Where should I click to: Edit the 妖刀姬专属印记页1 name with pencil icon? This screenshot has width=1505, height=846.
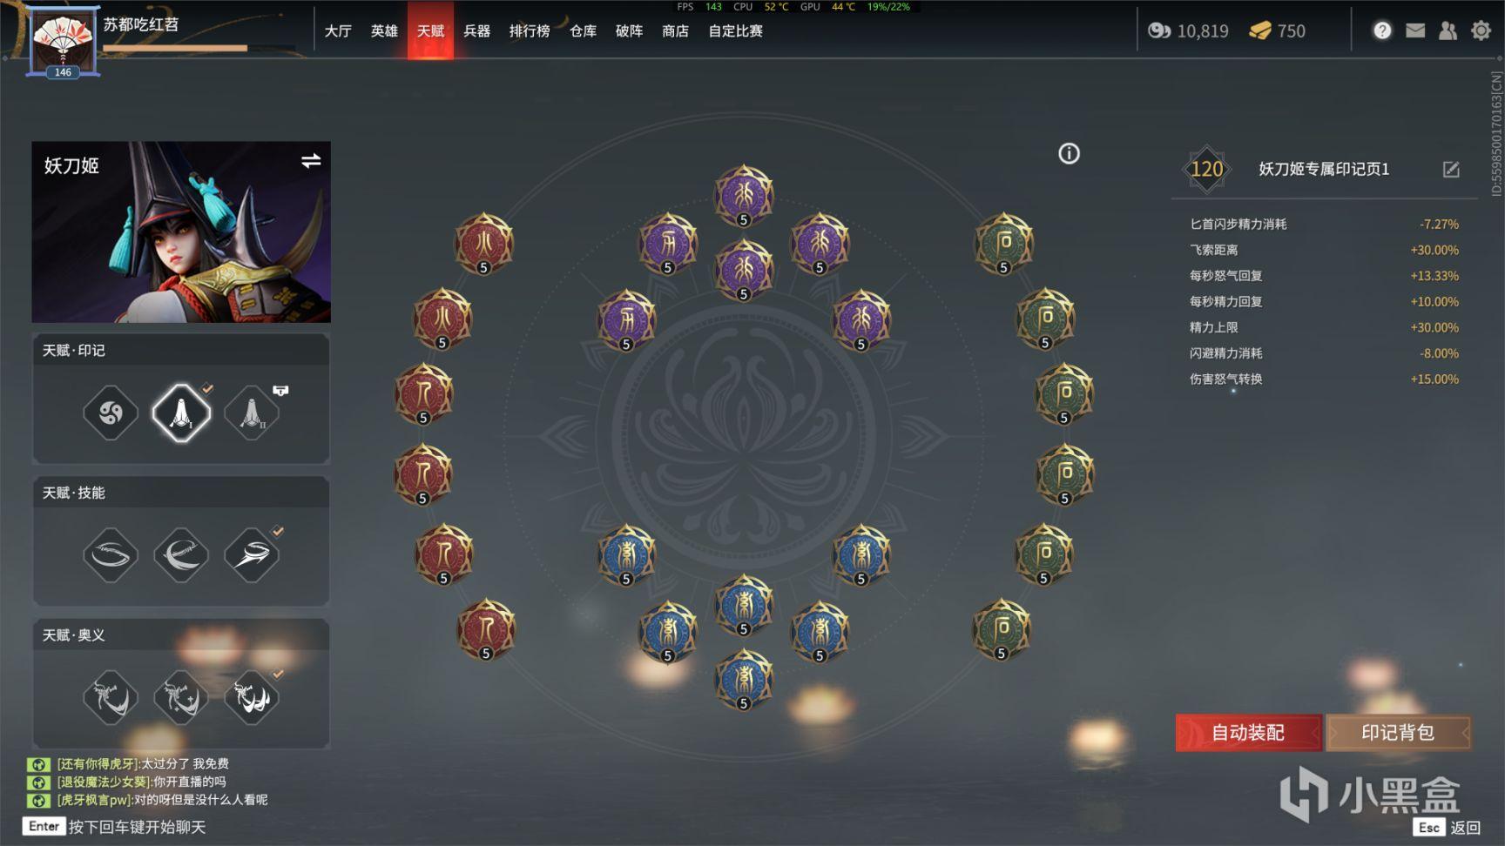(1451, 170)
